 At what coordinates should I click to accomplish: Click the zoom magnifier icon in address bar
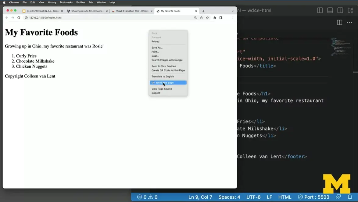coord(195,18)
